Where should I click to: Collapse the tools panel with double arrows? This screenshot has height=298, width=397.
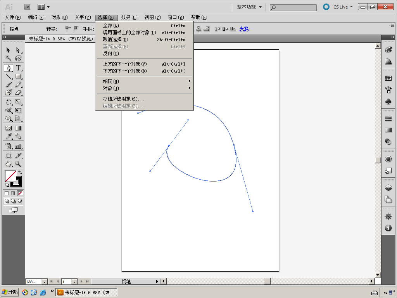tap(4, 37)
